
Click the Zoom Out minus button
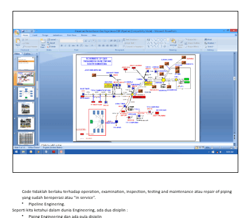click(212, 148)
